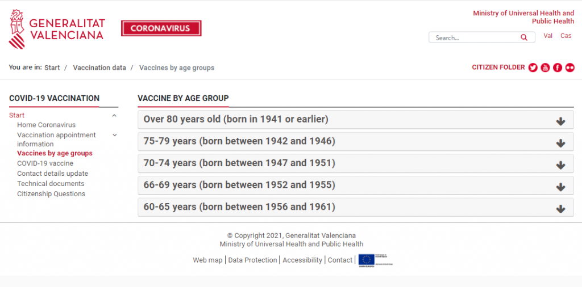Click the Generalitat Valenciana logo

pyautogui.click(x=57, y=29)
